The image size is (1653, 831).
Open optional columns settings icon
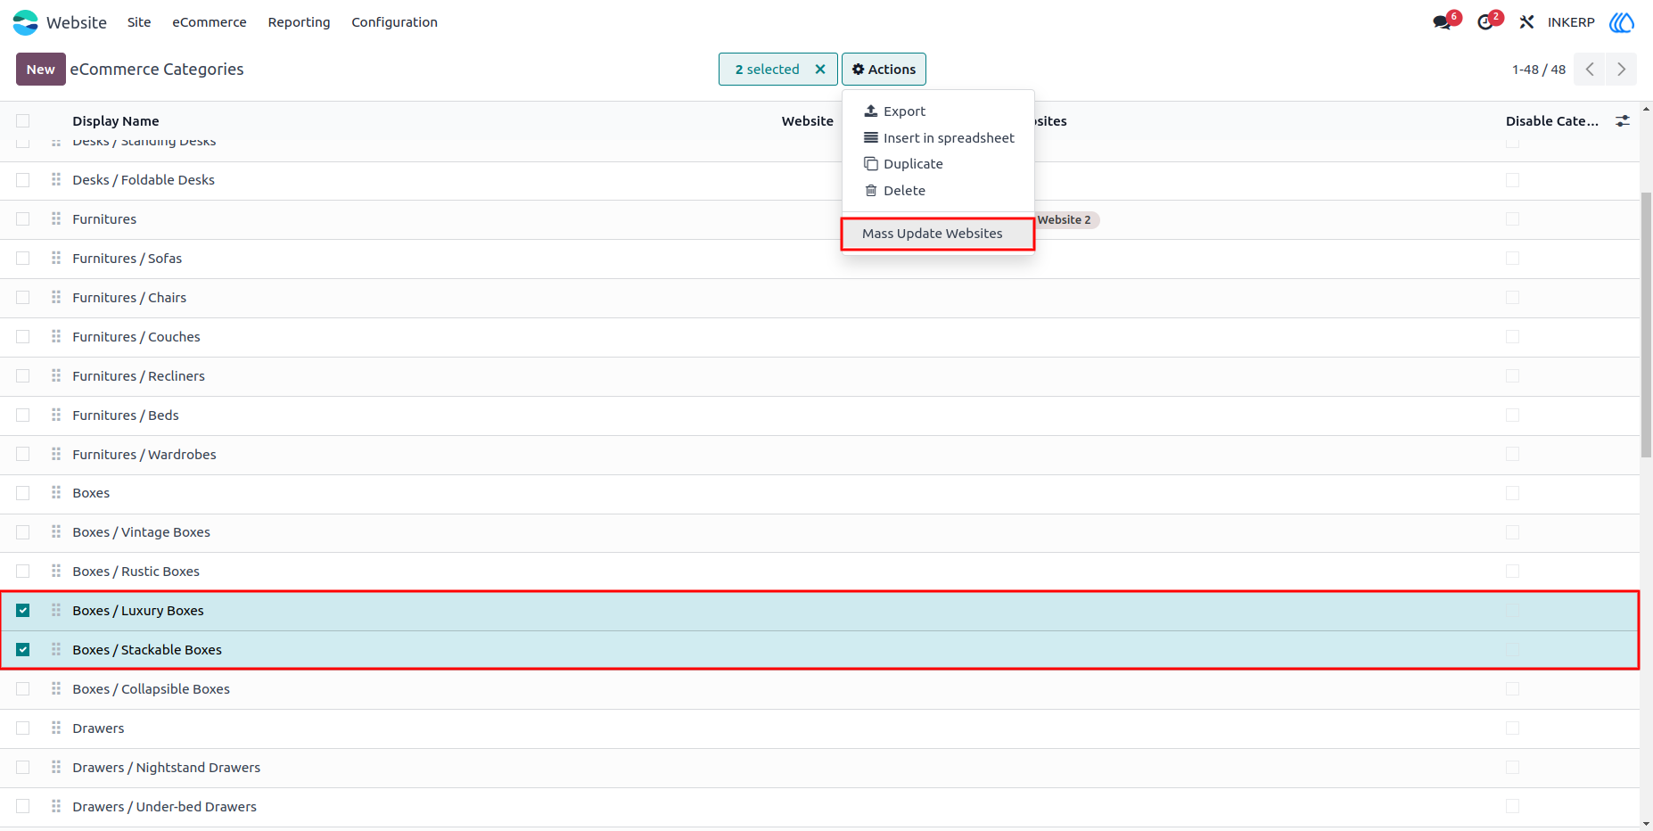click(x=1623, y=121)
